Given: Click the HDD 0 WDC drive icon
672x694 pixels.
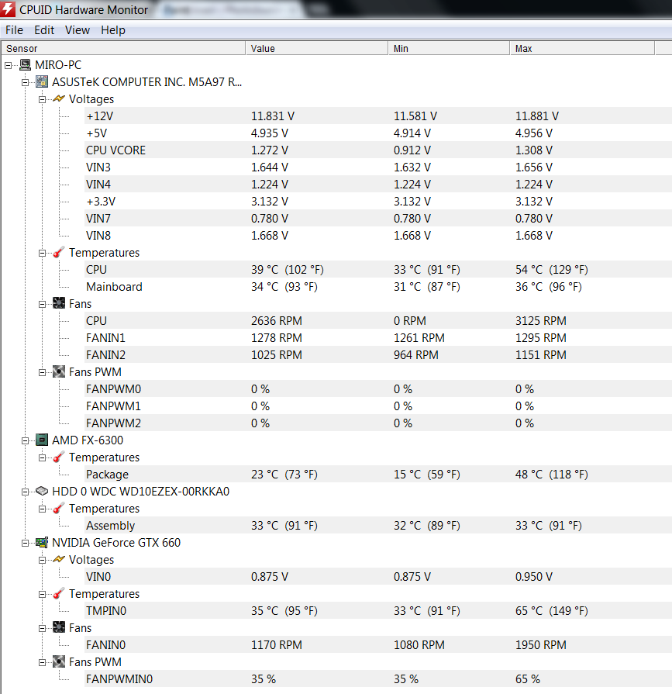Looking at the screenshot, I should point(43,492).
